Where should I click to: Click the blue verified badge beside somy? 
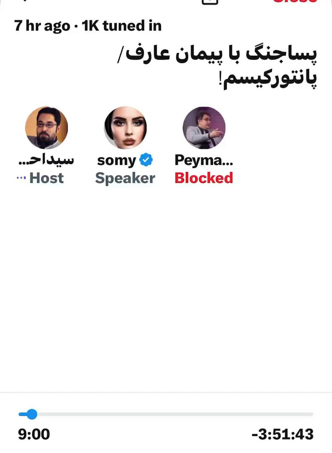click(146, 160)
